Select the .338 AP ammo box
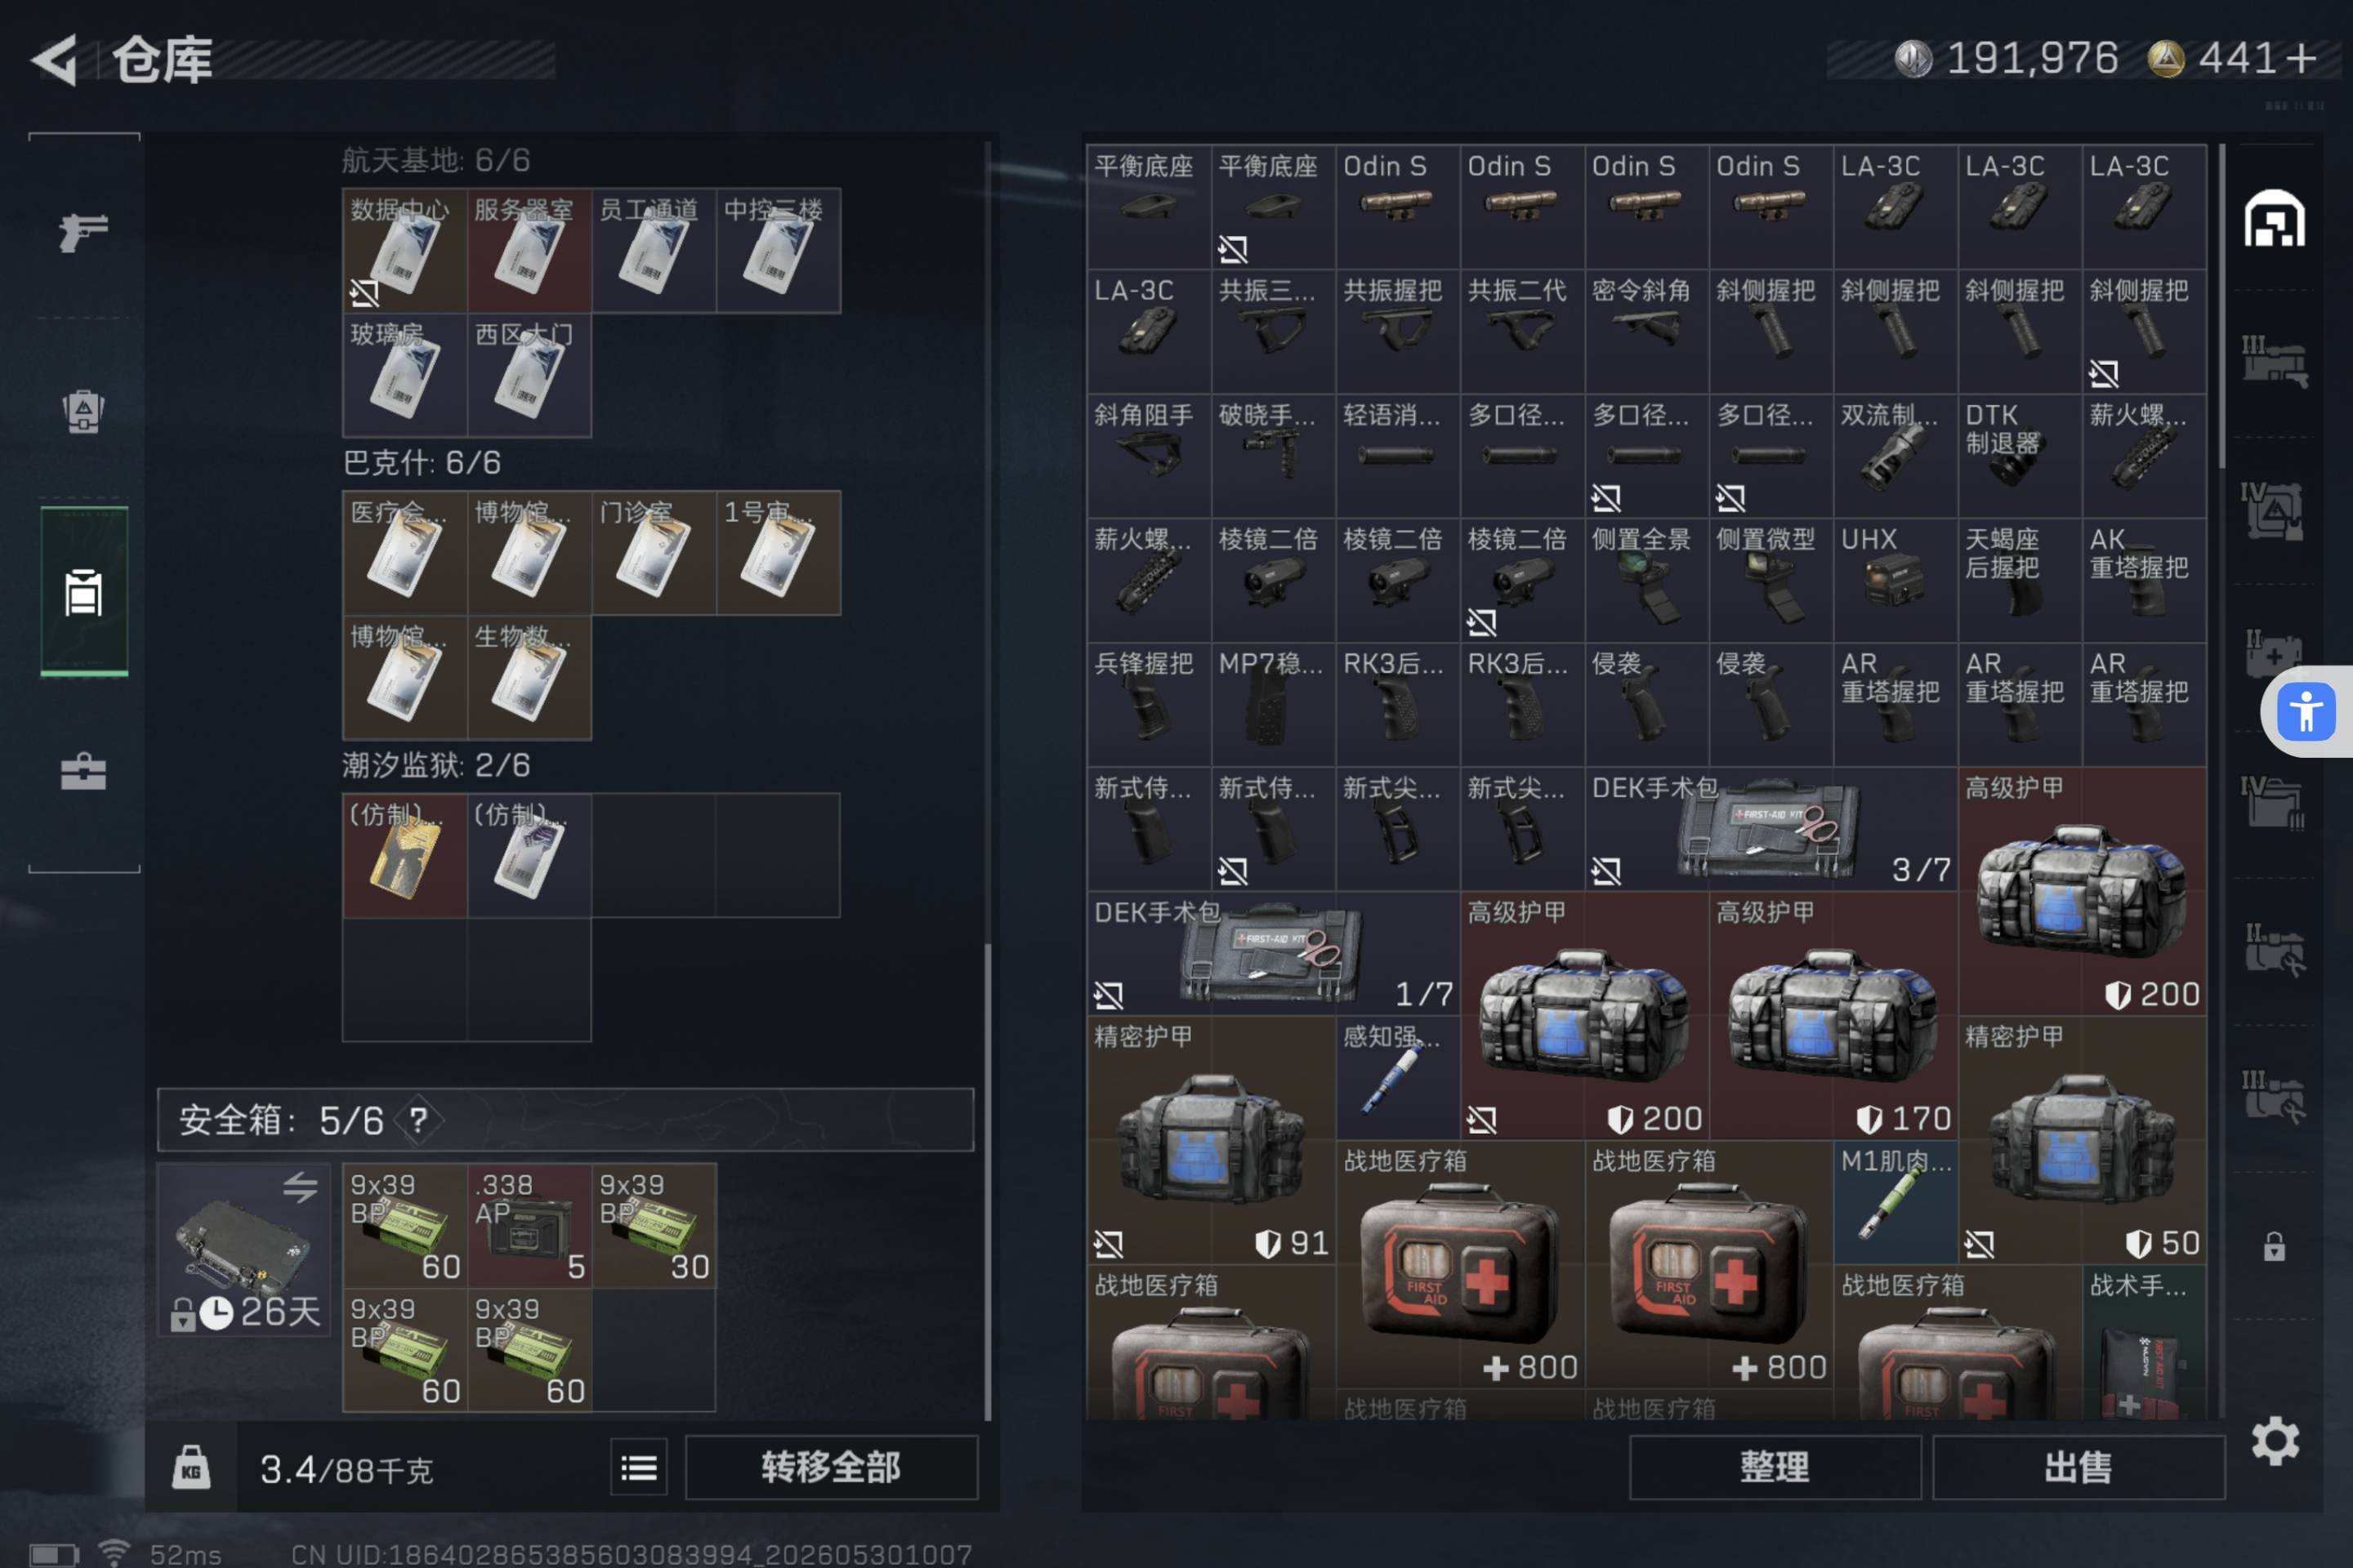Screen dimensions: 2353x1568 click(529, 1225)
